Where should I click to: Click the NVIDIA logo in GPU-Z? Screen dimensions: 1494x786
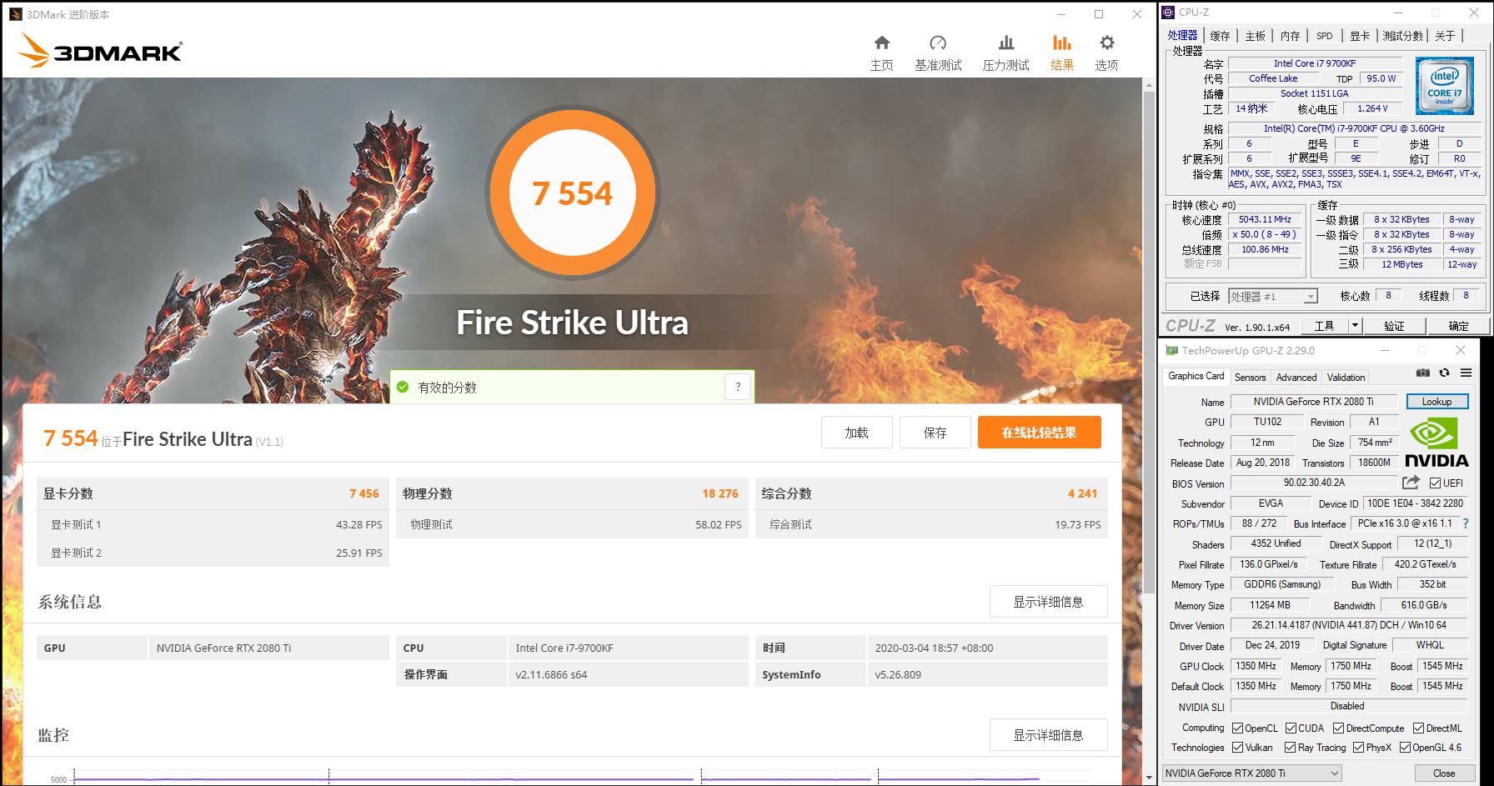(x=1436, y=441)
